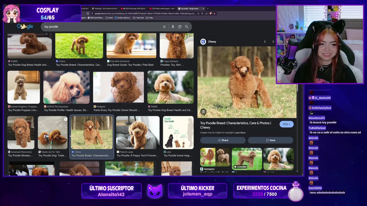The width and height of the screenshot is (367, 206).
Task: Go to previous image in Chewy preview panel
Action: click(x=265, y=42)
